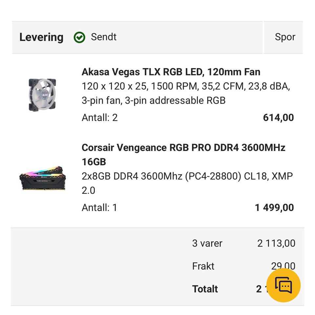Click the Sendt status text
Image resolution: width=315 pixels, height=315 pixels.
[x=104, y=37]
